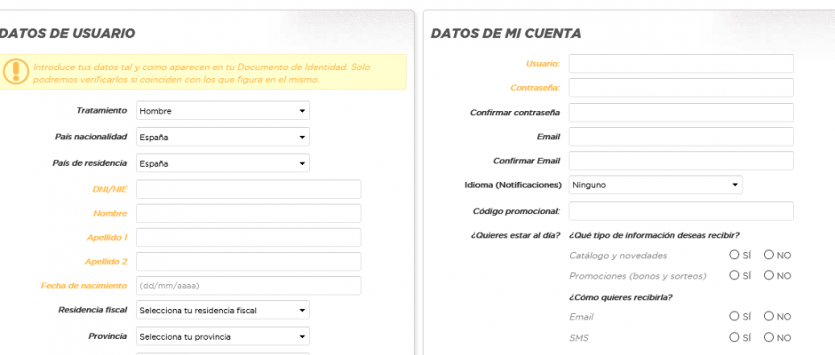The width and height of the screenshot is (835, 355).
Task: Click the 'Tratamiento' label
Action: (x=102, y=111)
